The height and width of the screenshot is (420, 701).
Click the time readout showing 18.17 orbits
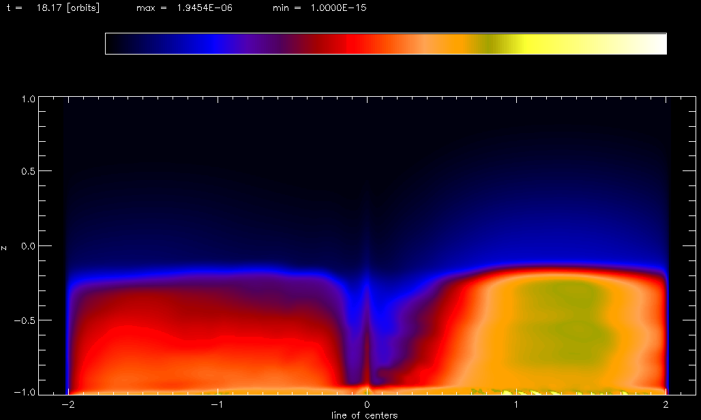point(53,8)
